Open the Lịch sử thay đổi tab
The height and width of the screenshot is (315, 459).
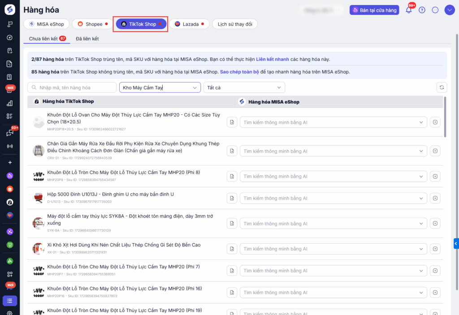[x=235, y=24]
